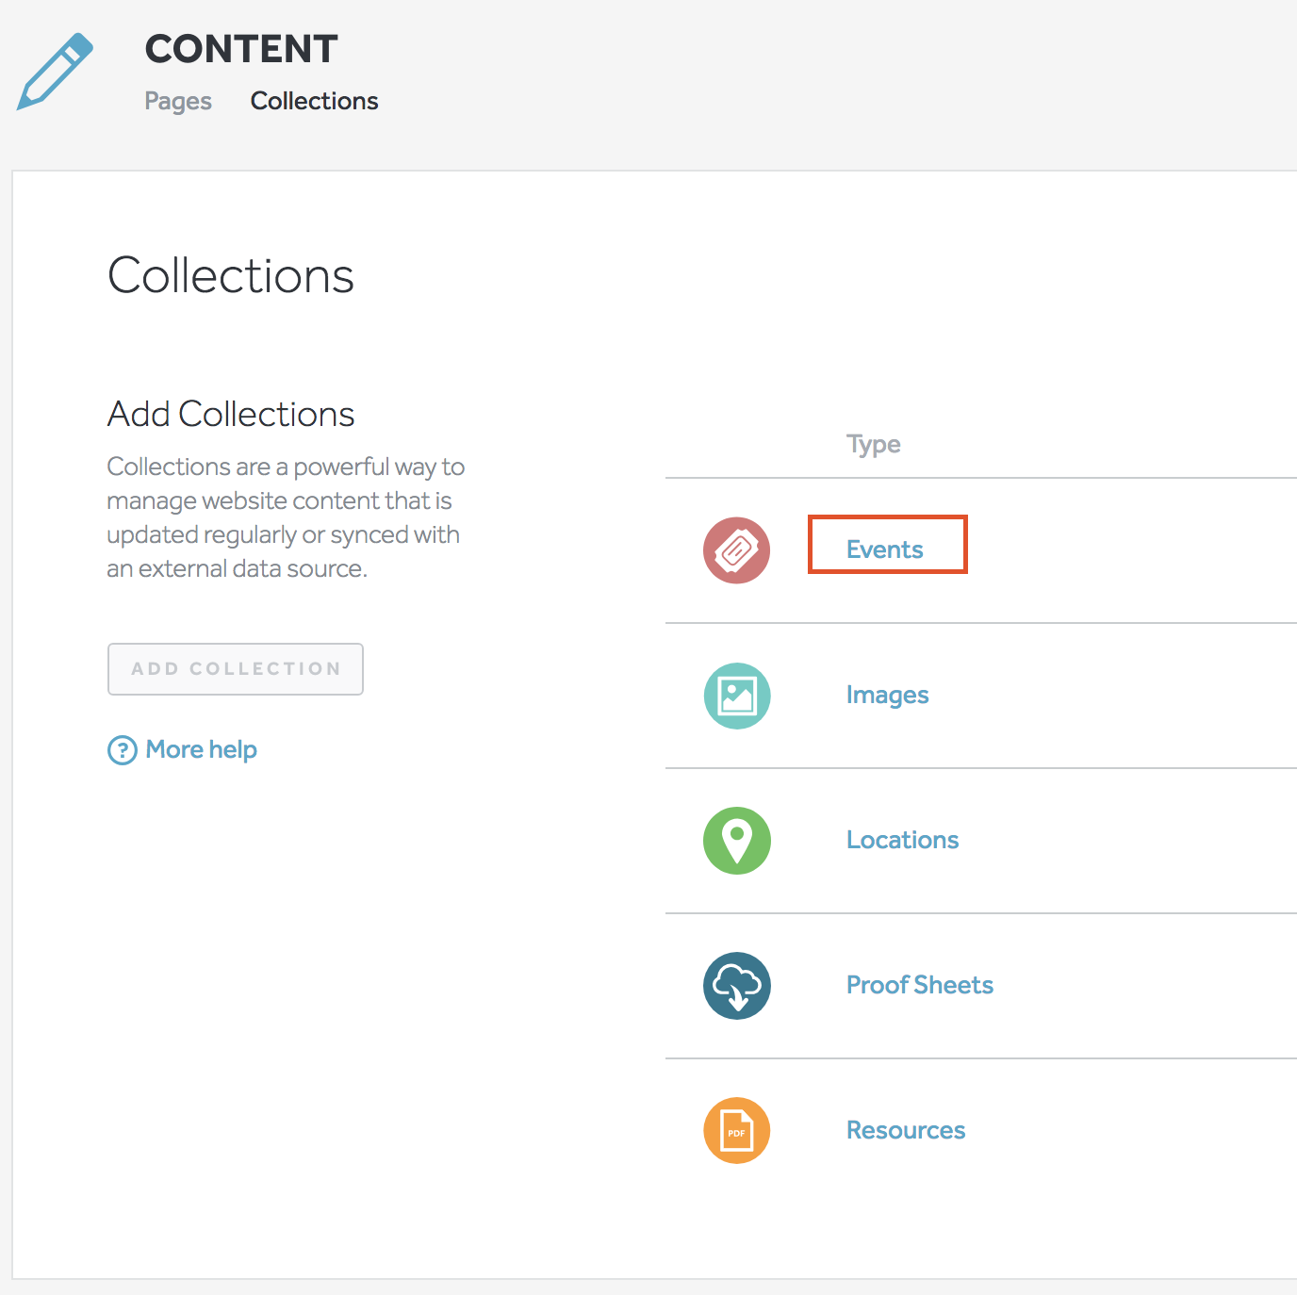Click the Proof Sheets cloud download icon

[x=736, y=986]
